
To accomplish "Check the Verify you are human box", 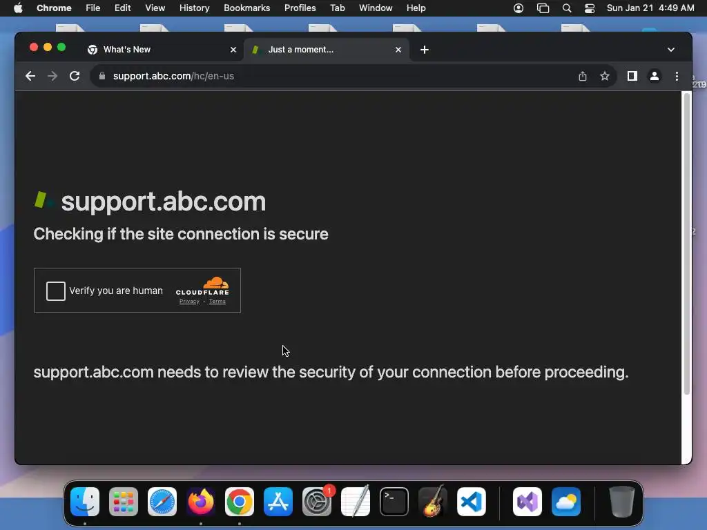I will pos(56,291).
